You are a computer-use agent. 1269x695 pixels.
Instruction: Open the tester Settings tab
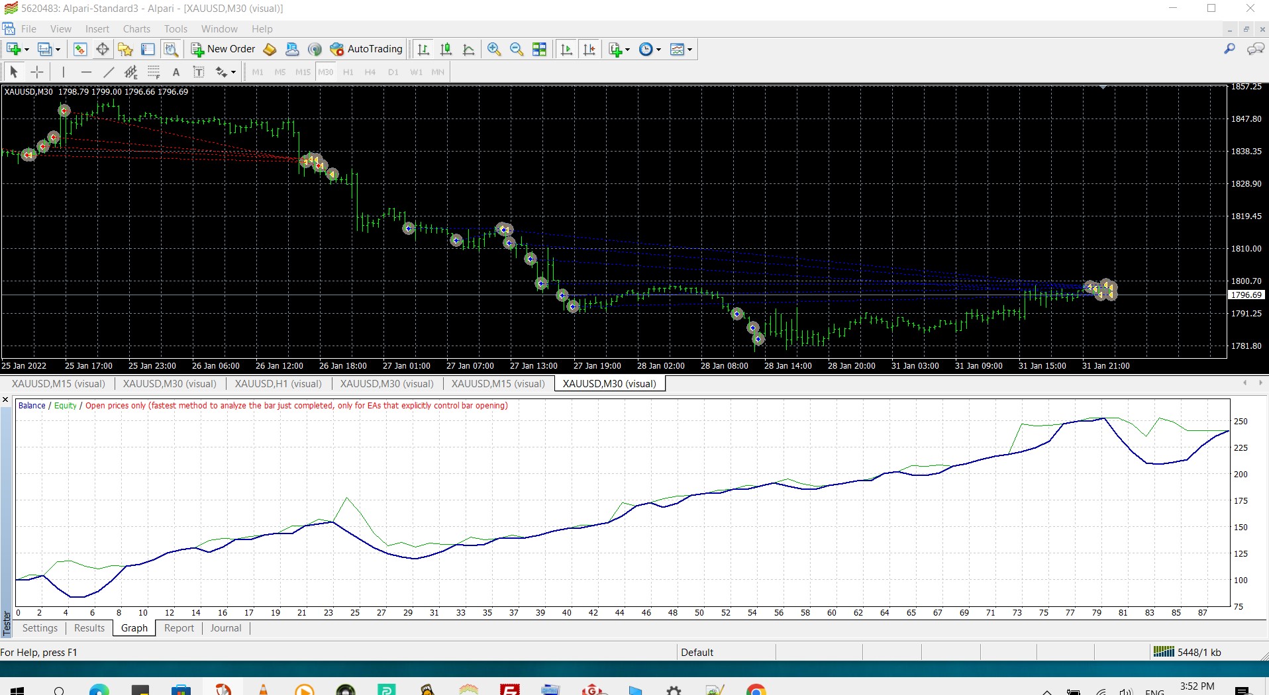point(40,627)
